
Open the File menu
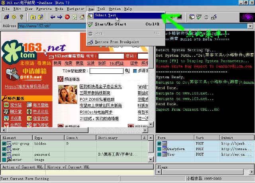(6, 9)
